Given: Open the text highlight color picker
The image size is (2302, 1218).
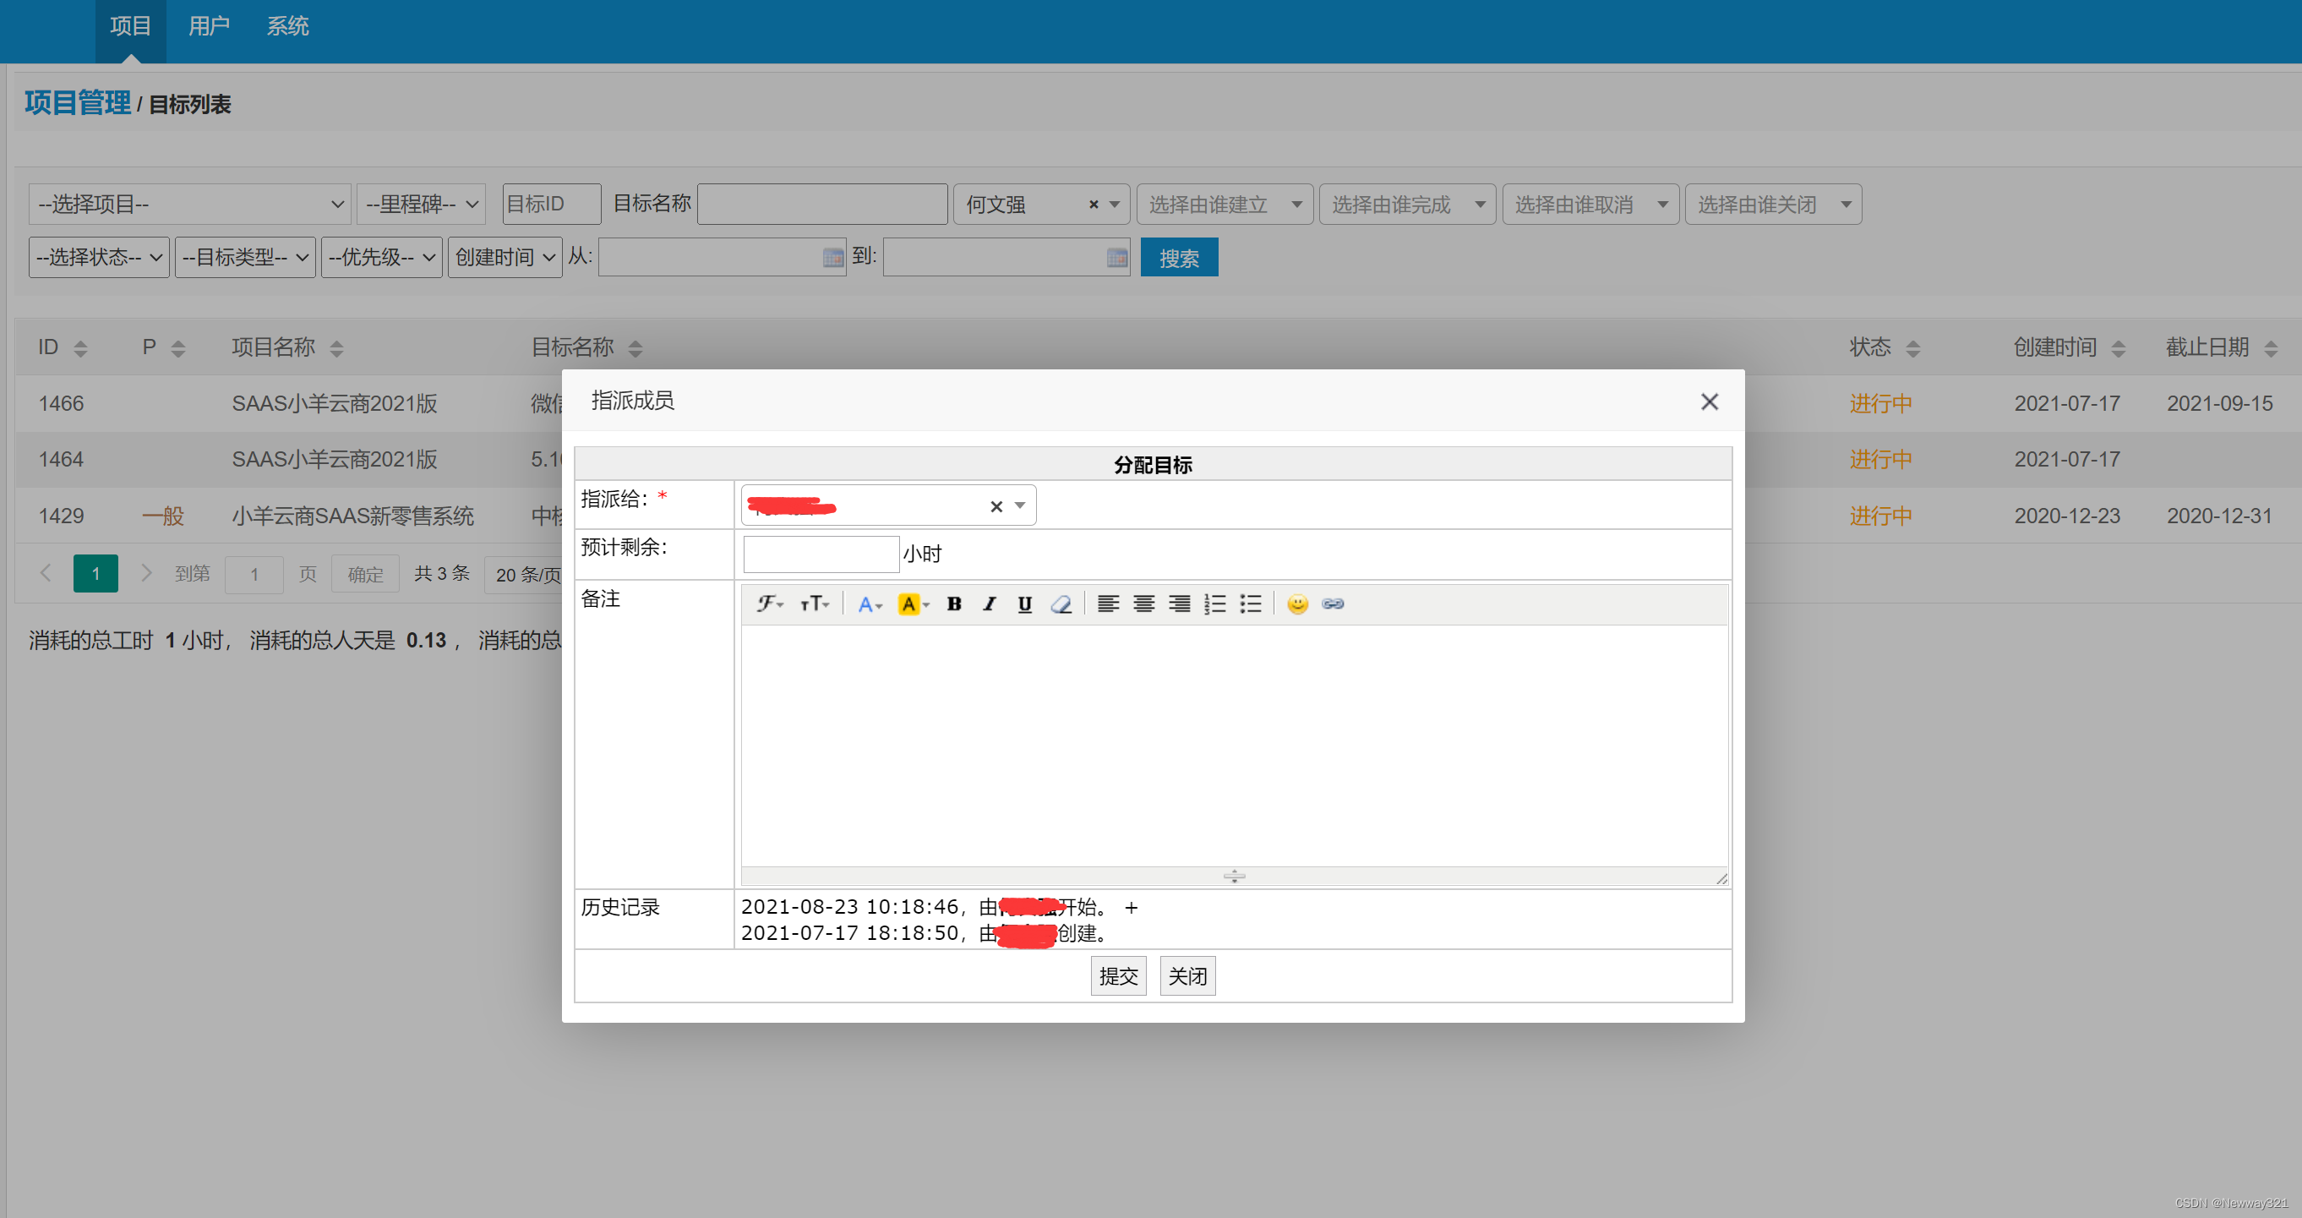Looking at the screenshot, I should coord(914,604).
